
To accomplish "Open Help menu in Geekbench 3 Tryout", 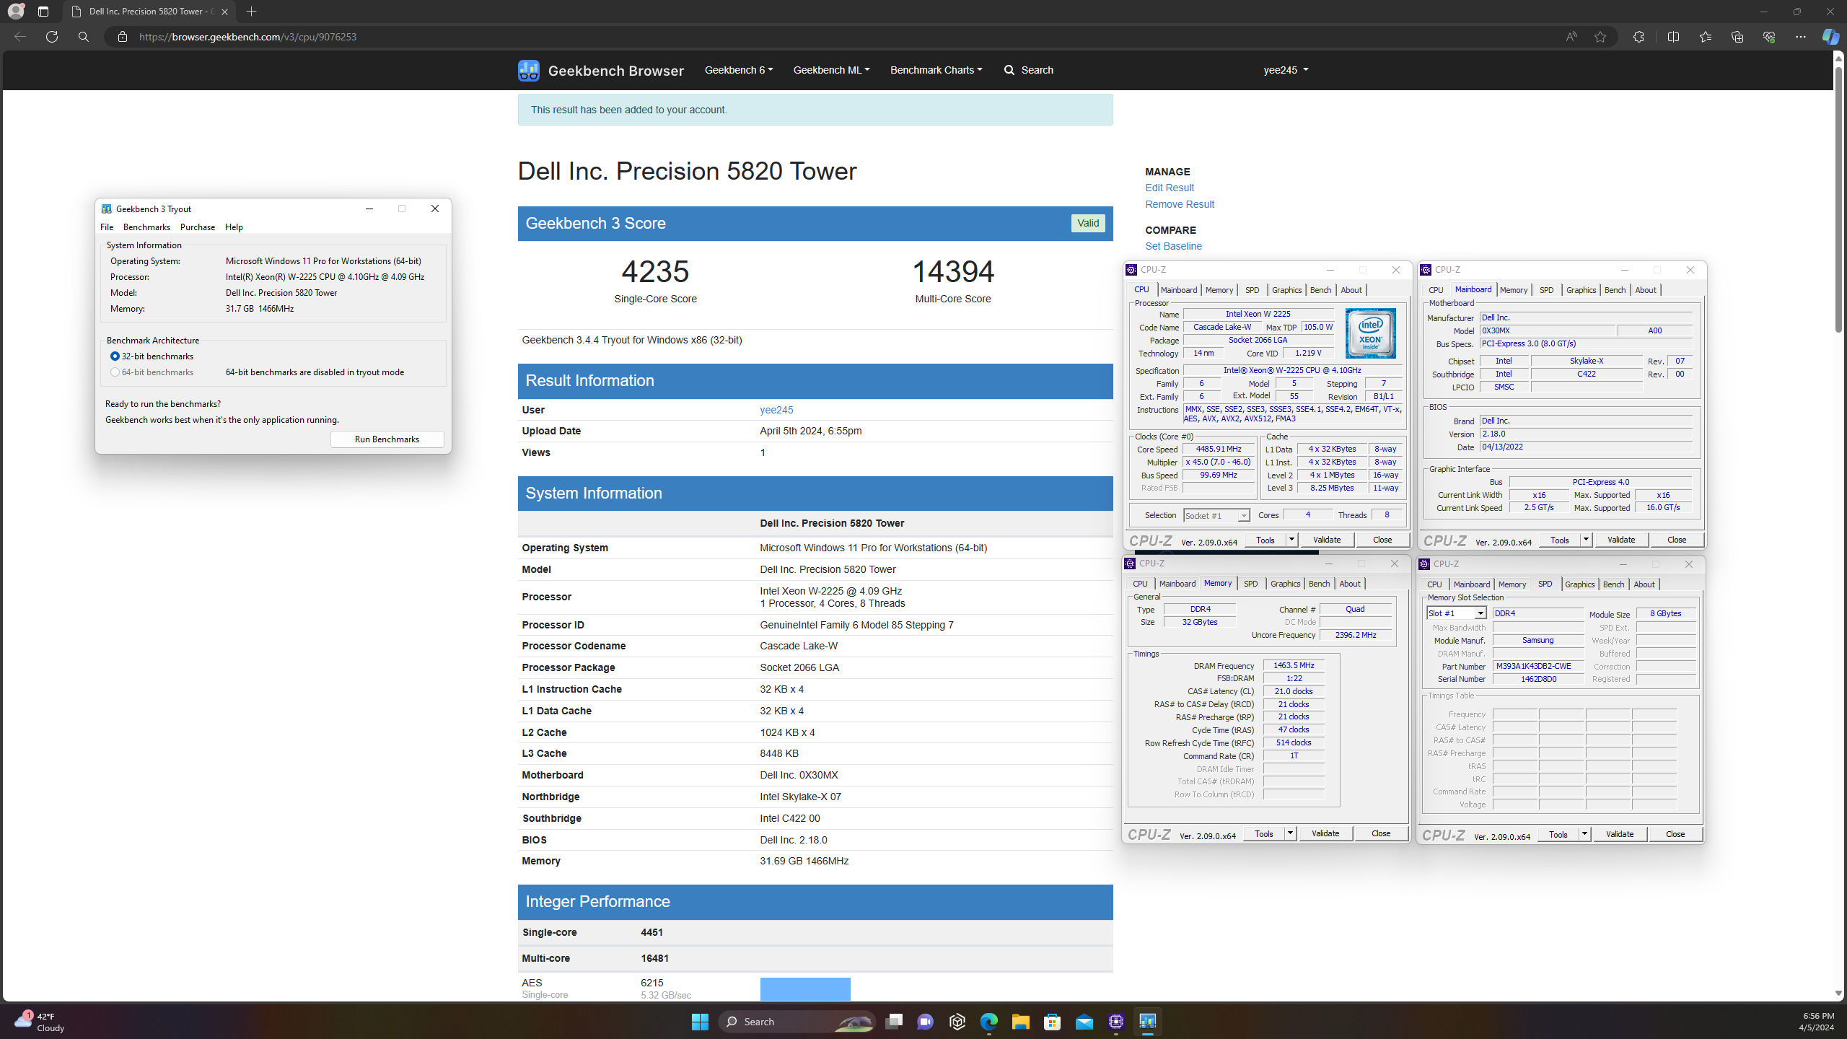I will click(234, 227).
